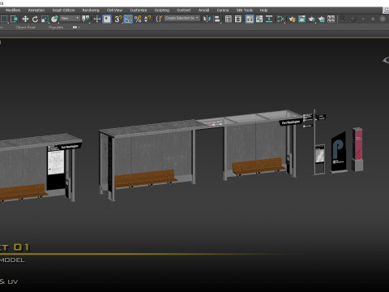Click Render in the Cloud icon

[321, 19]
